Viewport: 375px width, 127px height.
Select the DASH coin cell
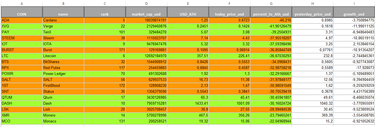(x=22, y=104)
